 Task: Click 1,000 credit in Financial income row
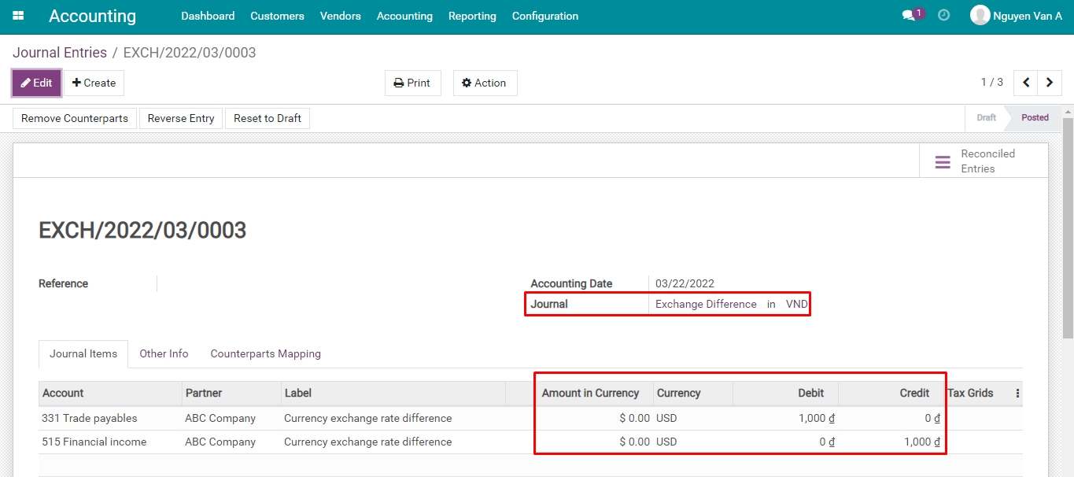tap(922, 442)
